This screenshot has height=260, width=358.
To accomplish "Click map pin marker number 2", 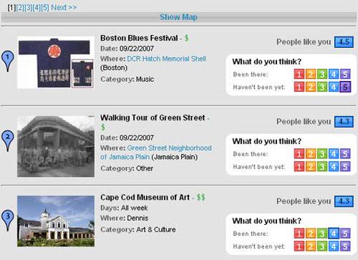I will (x=8, y=141).
